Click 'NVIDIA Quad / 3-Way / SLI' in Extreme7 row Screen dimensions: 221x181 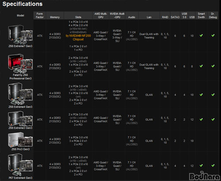(117, 36)
